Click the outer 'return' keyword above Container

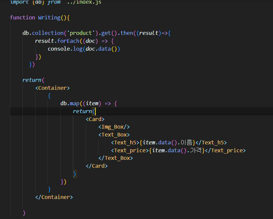[32, 80]
